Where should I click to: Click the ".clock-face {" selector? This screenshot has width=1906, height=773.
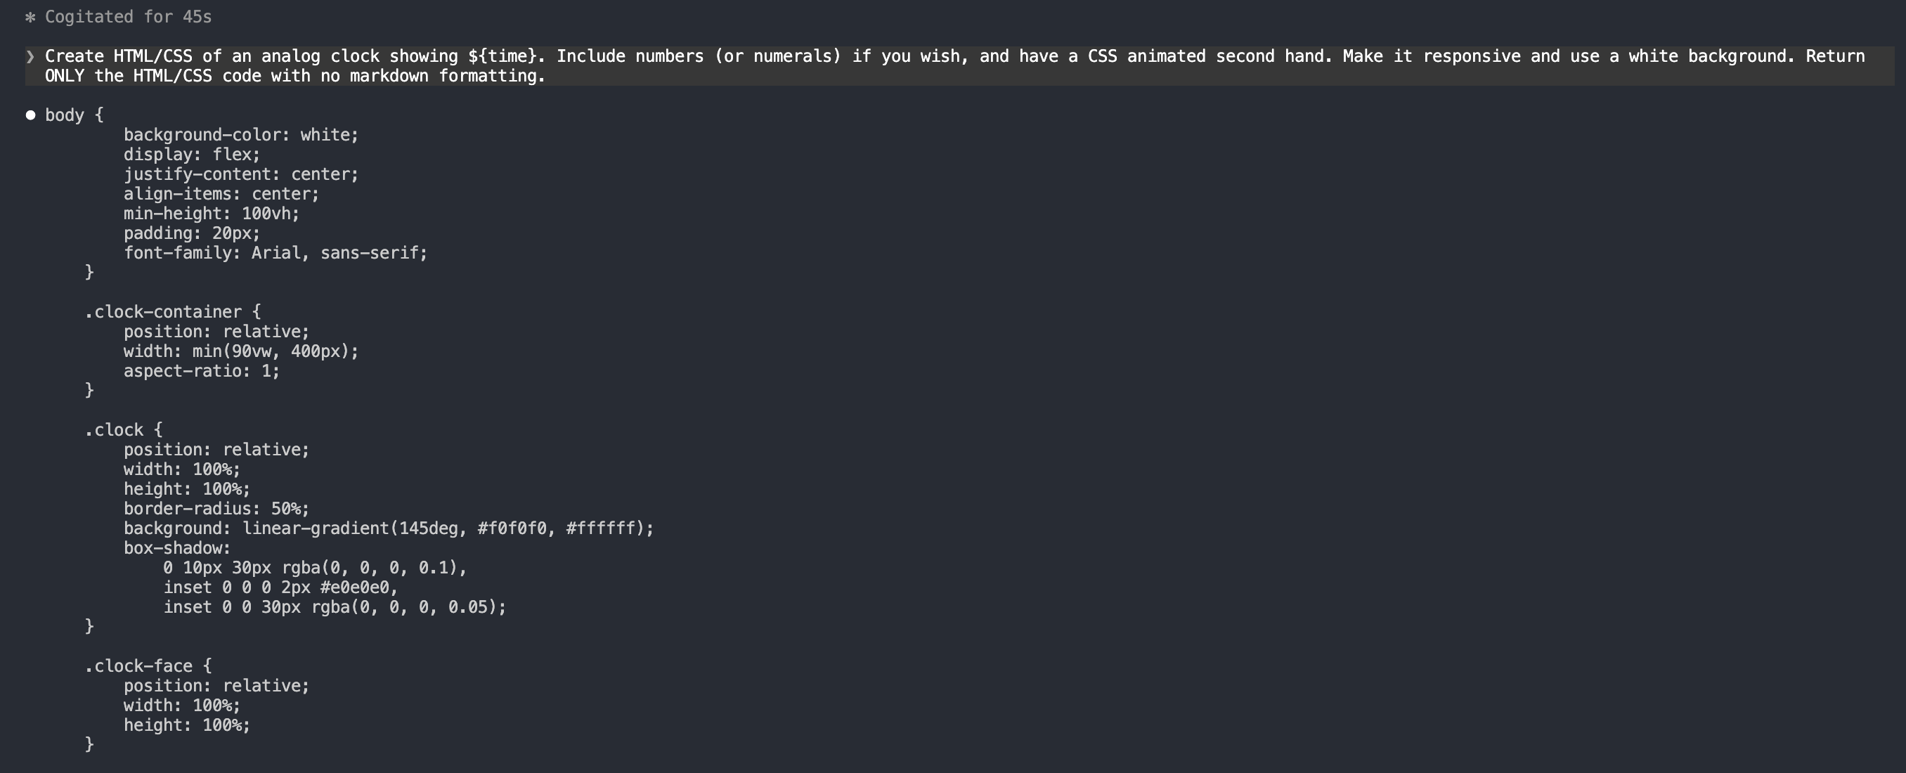[x=148, y=665]
